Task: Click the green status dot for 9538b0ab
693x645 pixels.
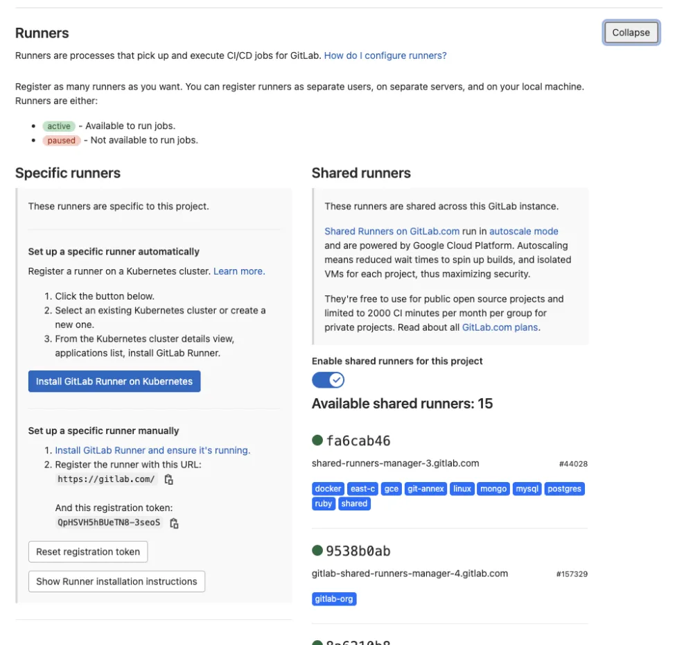Action: [317, 551]
